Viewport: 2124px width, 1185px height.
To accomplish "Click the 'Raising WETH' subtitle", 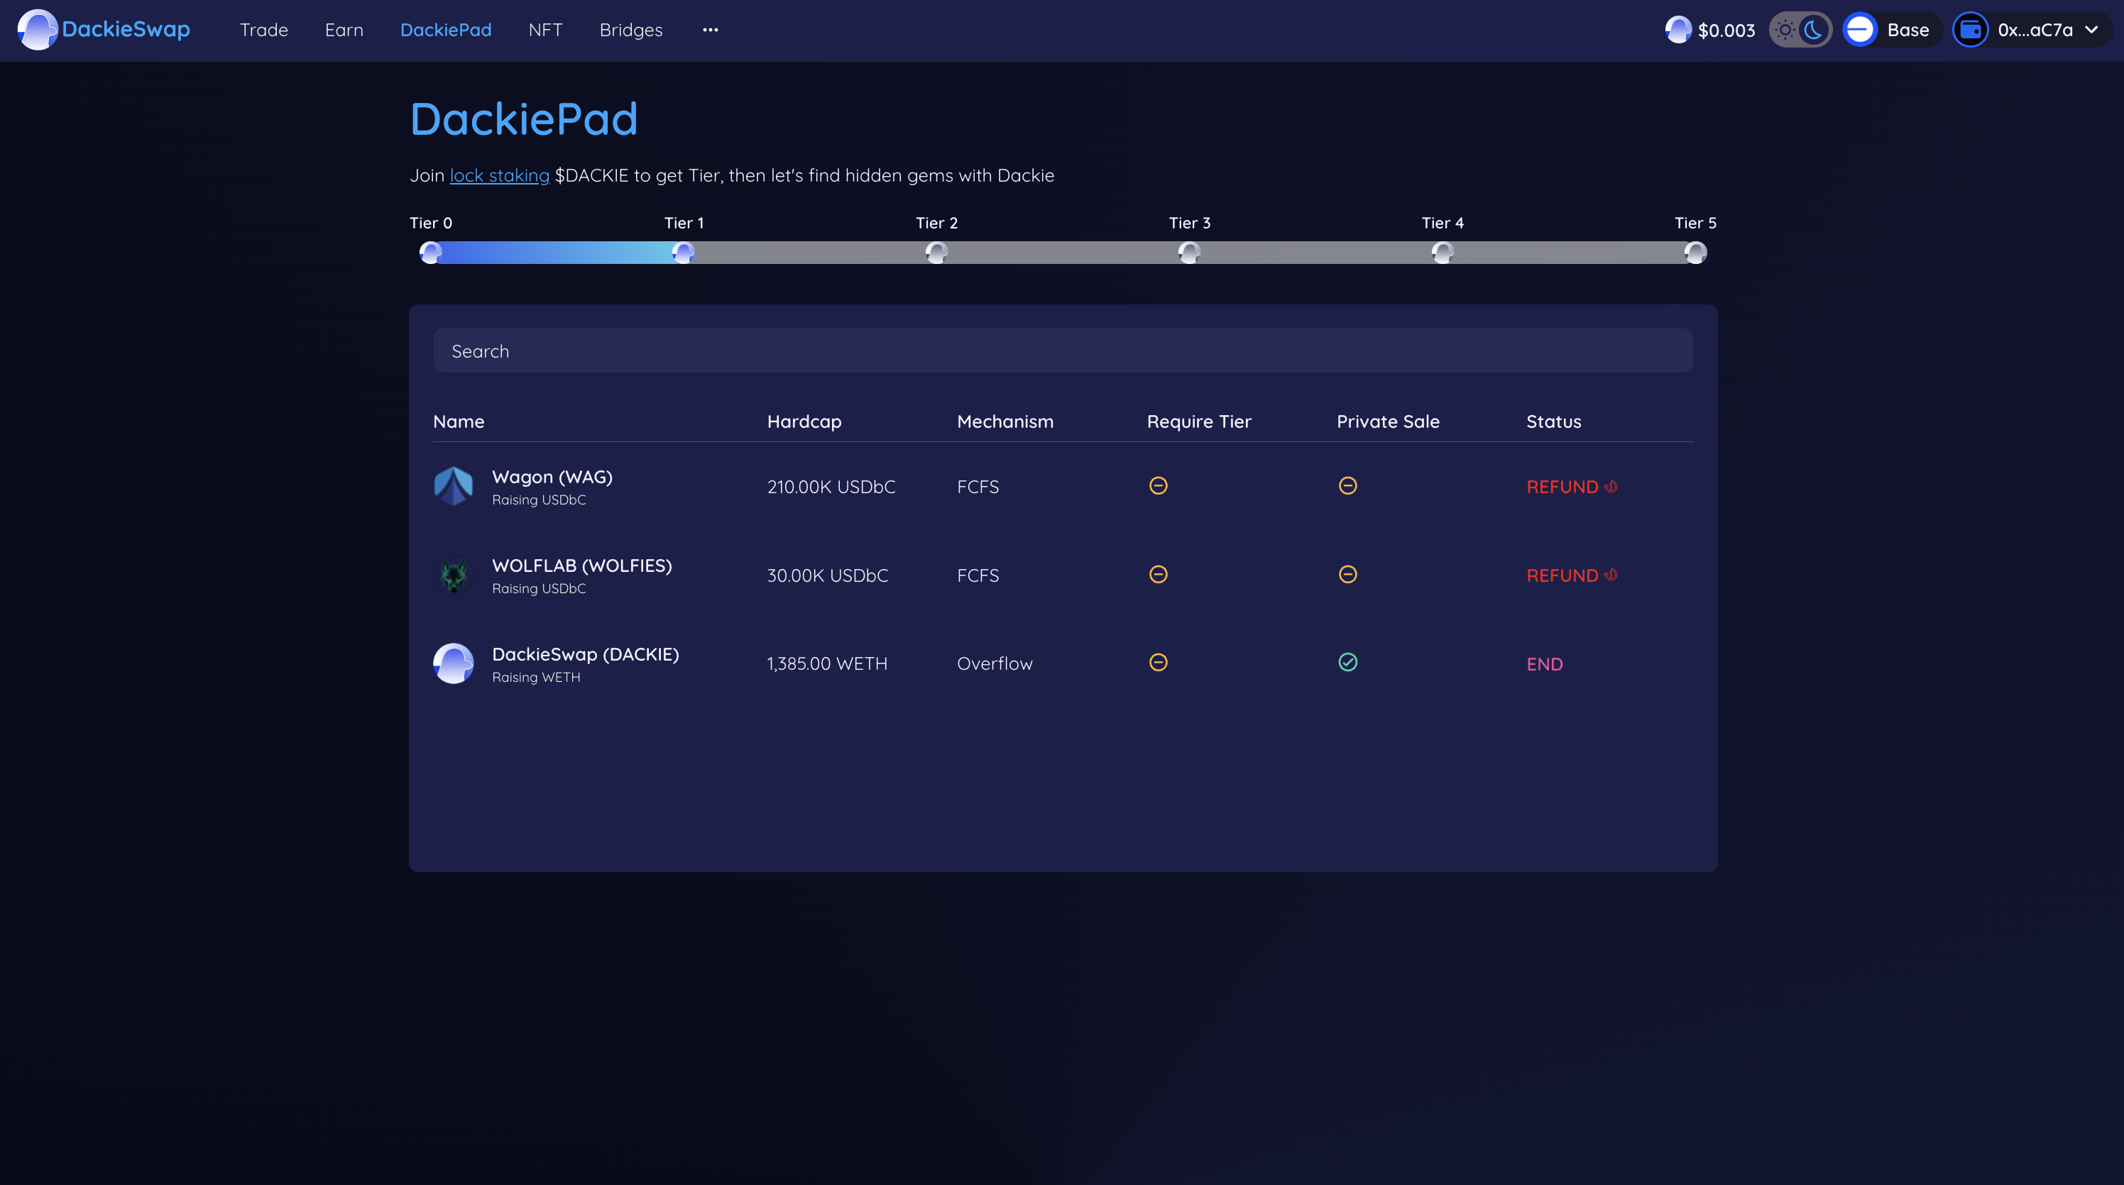I will (x=536, y=678).
